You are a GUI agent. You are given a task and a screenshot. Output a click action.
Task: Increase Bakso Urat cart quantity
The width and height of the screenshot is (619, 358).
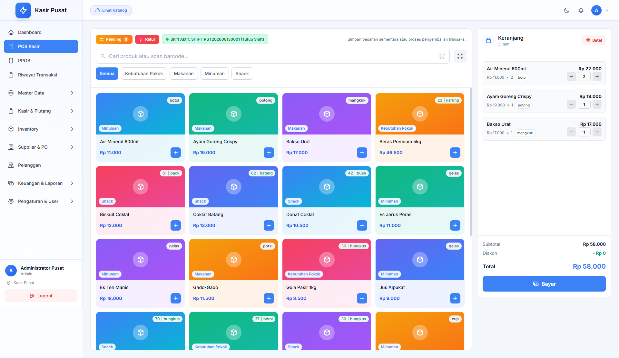[597, 132]
